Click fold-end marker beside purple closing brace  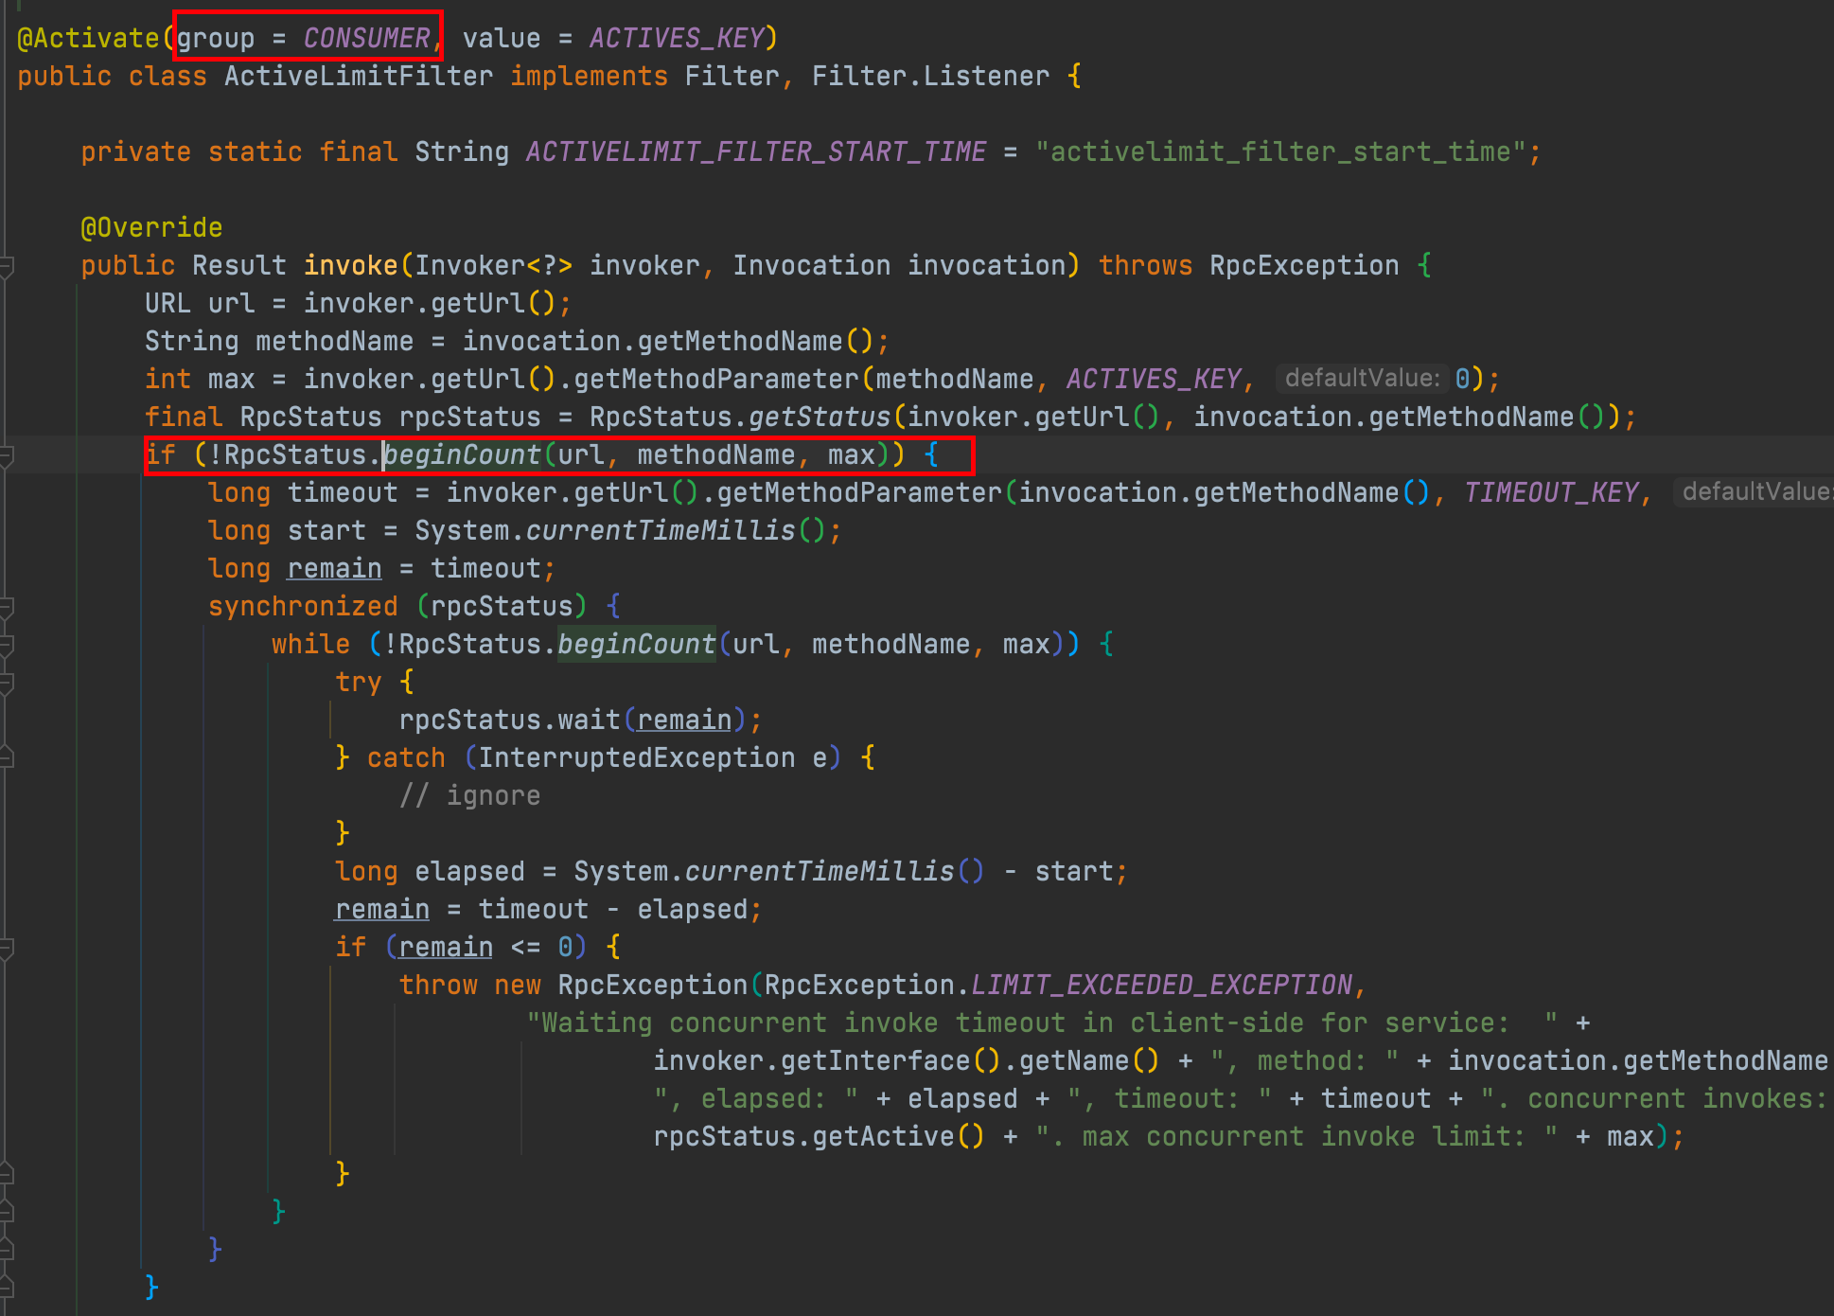pos(6,1251)
